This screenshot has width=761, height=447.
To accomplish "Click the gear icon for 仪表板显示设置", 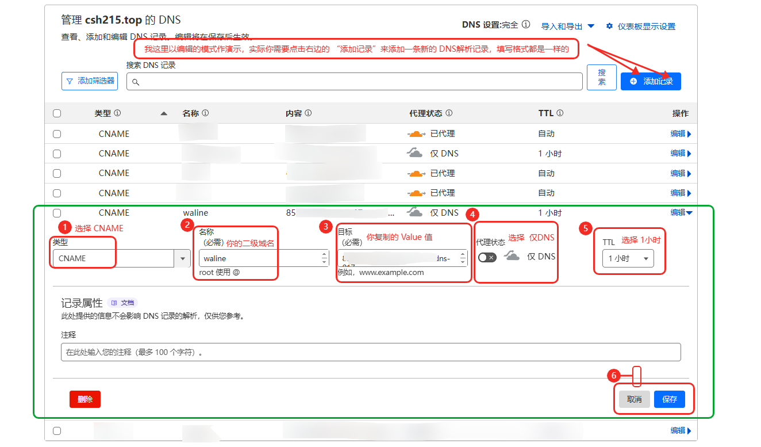I will click(610, 26).
